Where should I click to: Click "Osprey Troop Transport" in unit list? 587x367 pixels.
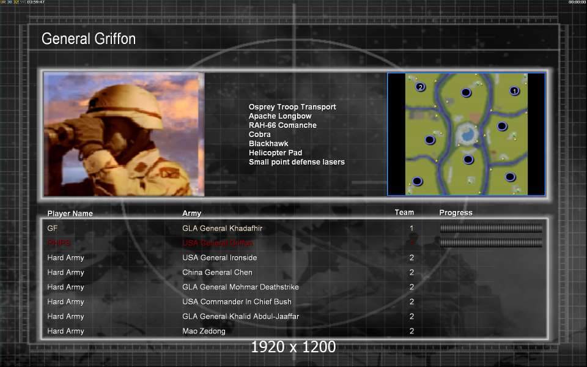point(292,106)
